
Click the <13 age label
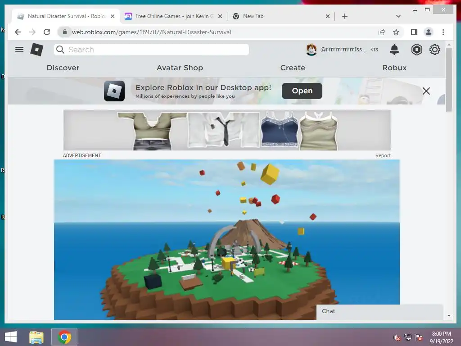374,50
